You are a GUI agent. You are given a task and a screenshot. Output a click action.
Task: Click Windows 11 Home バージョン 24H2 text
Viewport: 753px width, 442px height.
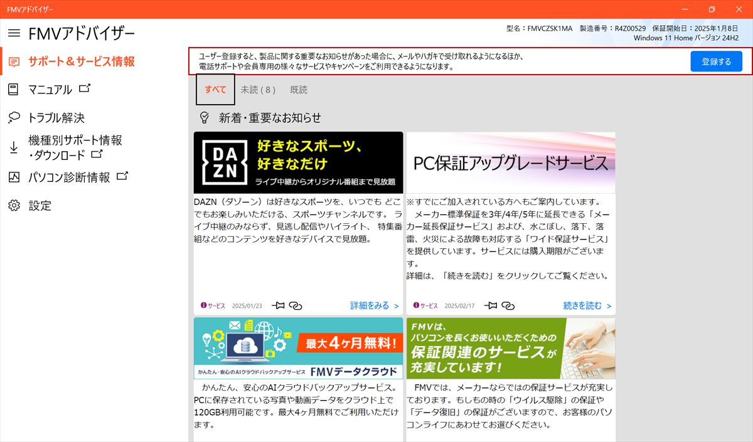point(686,38)
